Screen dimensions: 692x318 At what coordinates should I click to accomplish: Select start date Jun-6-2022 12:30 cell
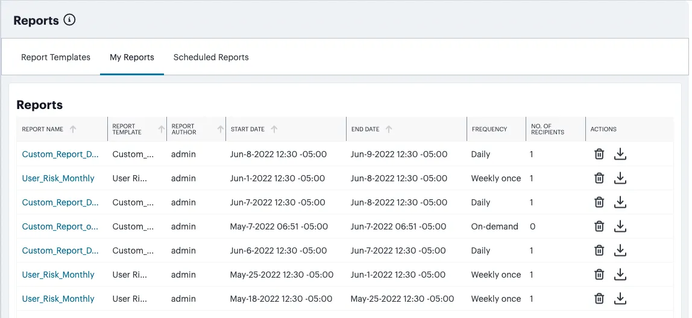point(278,251)
